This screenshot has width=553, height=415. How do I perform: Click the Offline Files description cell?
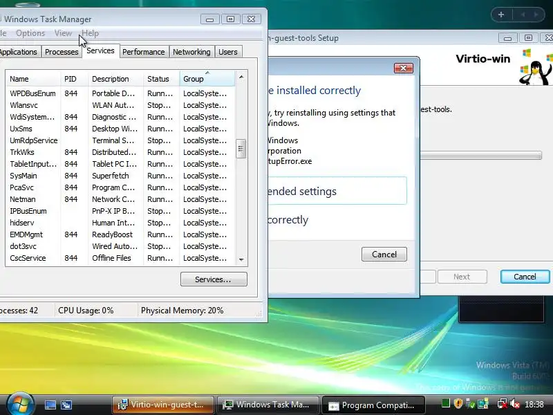[x=111, y=258]
